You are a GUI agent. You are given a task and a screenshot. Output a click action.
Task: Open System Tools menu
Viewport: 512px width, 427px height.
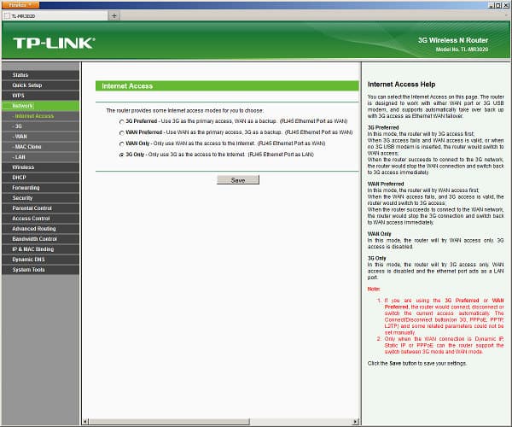pyautogui.click(x=40, y=270)
